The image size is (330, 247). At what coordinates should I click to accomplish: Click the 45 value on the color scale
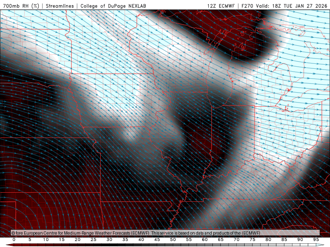coord(157,240)
